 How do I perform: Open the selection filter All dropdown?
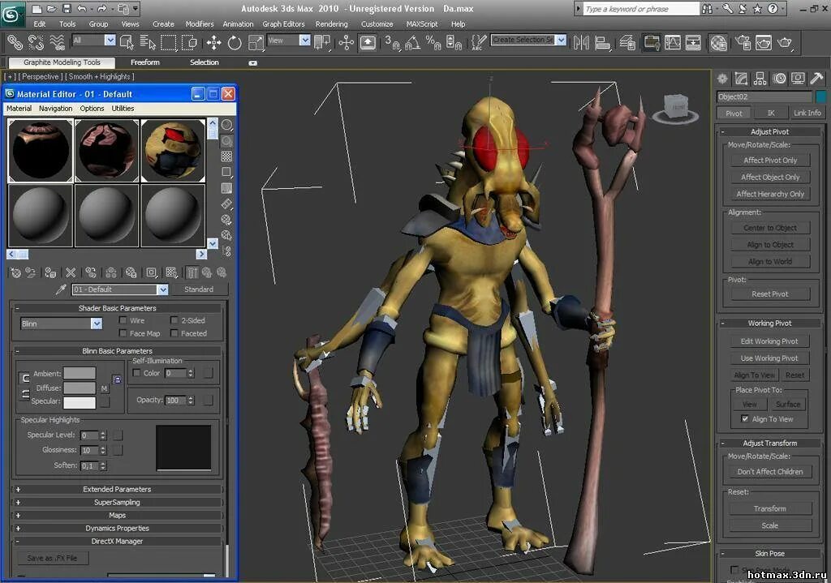coord(110,41)
